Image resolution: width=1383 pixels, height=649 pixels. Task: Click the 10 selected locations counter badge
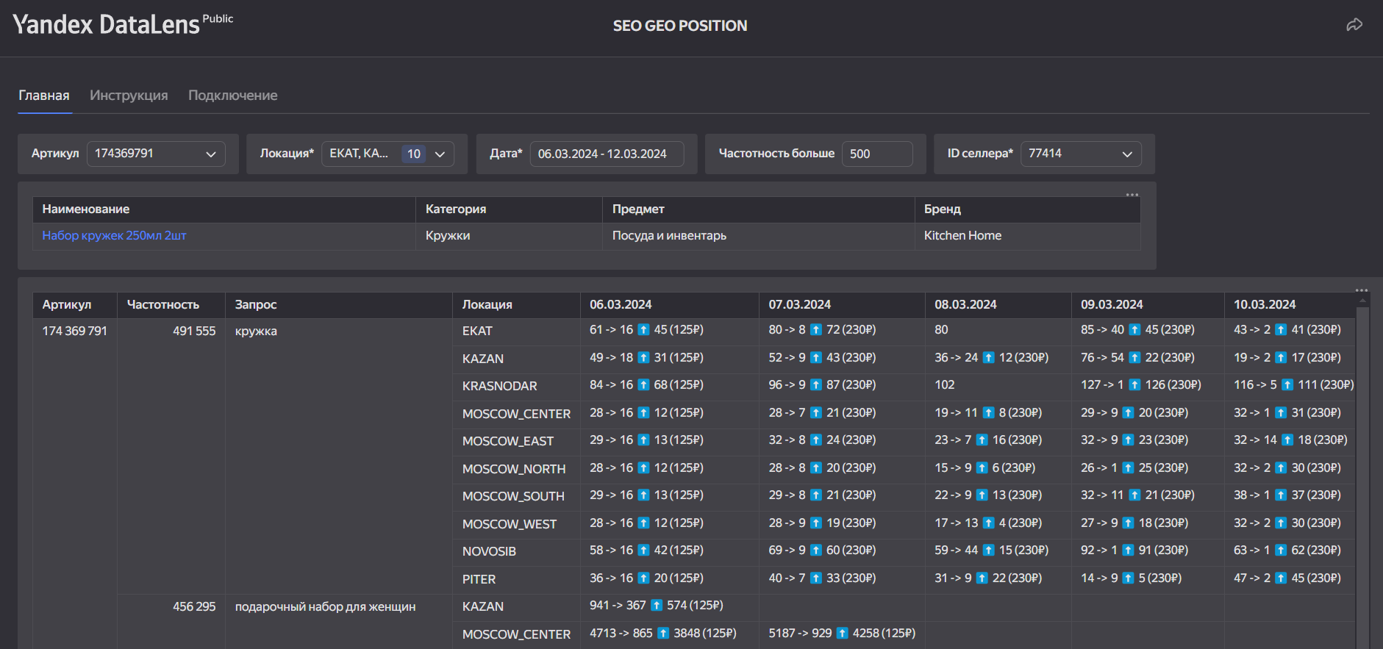point(414,154)
